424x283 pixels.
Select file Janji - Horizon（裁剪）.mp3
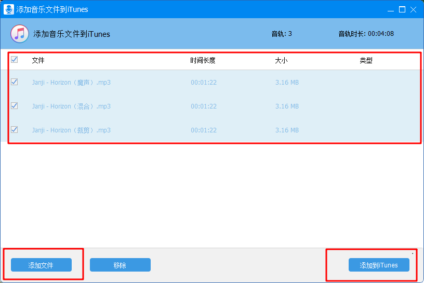tap(71, 130)
